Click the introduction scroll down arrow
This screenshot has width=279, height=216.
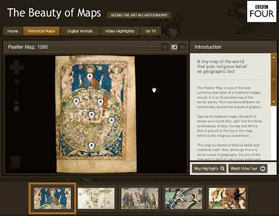pyautogui.click(x=273, y=102)
